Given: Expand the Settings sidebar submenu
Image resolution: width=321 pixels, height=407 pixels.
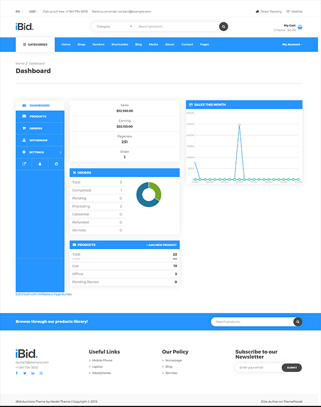Looking at the screenshot, I should click(x=40, y=152).
